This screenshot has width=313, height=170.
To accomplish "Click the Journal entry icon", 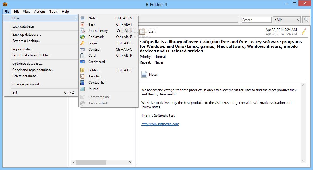I will pos(82,31).
